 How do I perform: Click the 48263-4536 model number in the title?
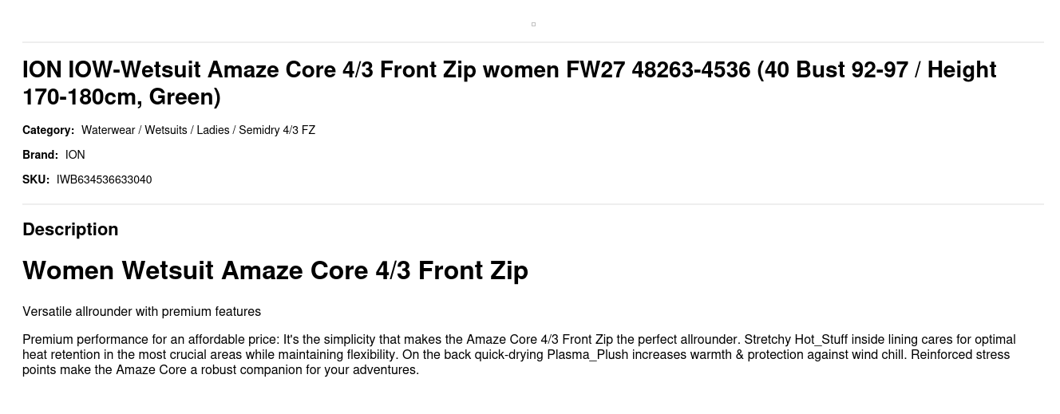[x=691, y=70]
